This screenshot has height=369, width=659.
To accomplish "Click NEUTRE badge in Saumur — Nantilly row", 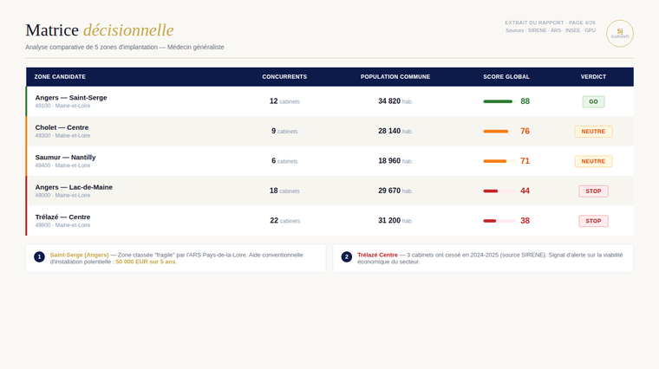I will click(x=593, y=161).
